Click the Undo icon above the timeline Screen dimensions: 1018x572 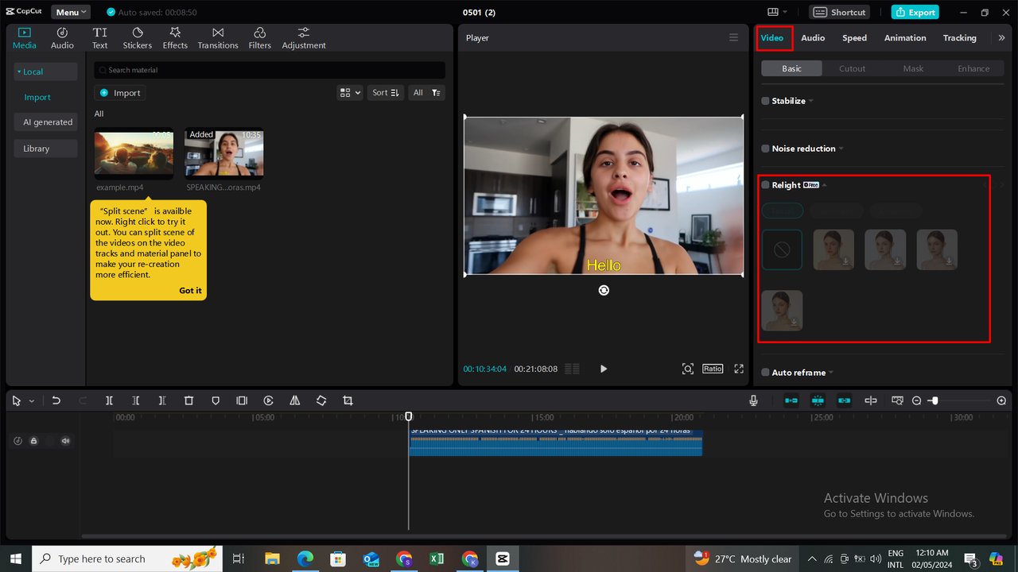56,400
